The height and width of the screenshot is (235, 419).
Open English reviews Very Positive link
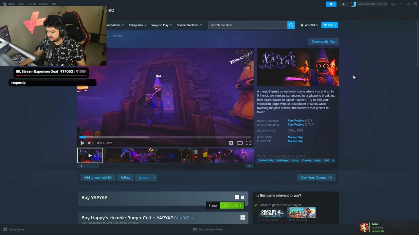296,125
